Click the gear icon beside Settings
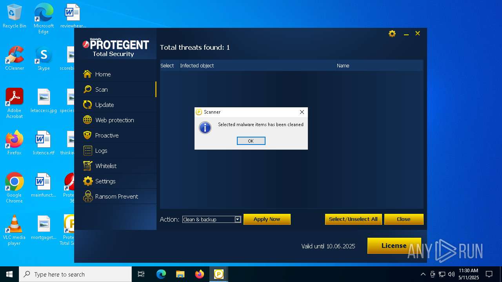Screen dimensions: 502x282 tap(88, 181)
